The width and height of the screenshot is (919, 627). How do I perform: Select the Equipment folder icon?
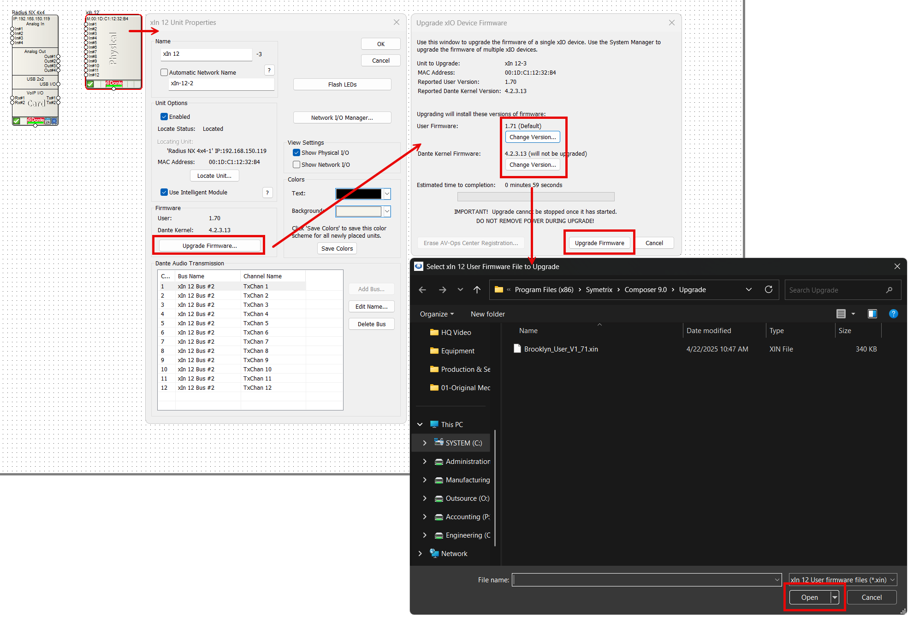[x=434, y=351]
